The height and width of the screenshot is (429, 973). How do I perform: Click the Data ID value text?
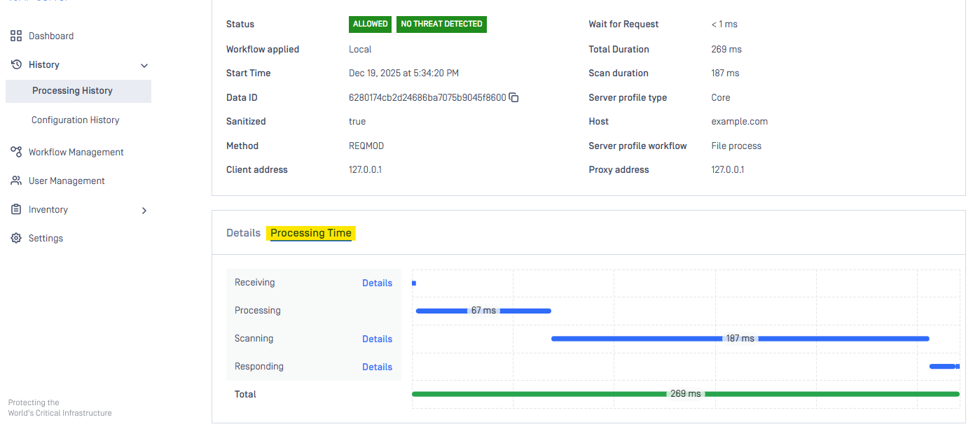pyautogui.click(x=427, y=97)
